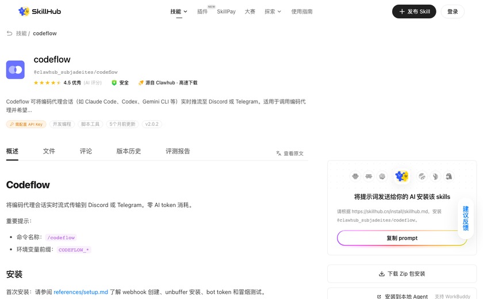Viewport: 483px width, 299px height.
Task: Click the download icon in 下载 Zip 包安装
Action: (382, 274)
